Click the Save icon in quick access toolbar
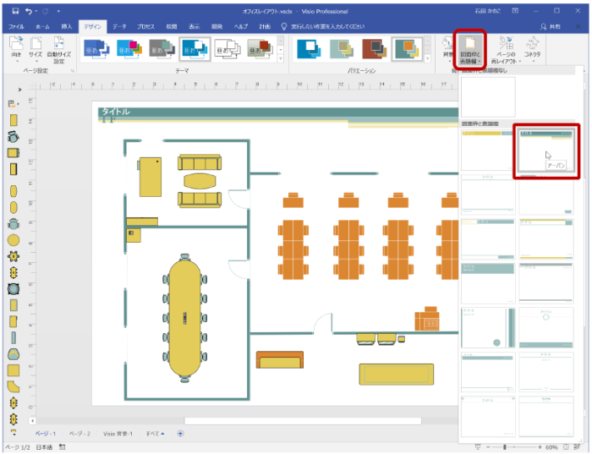592x454 pixels. coord(15,11)
